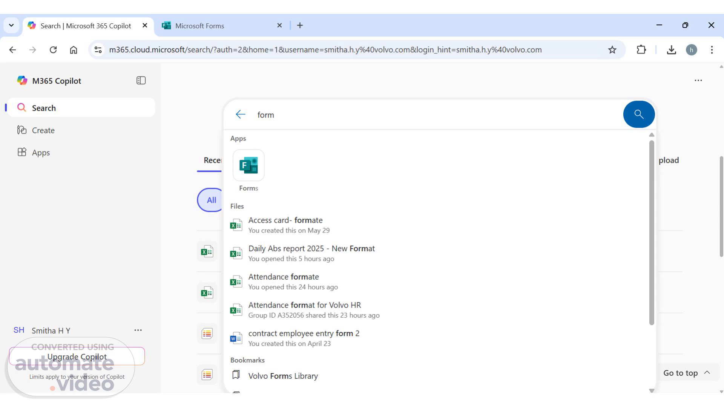The width and height of the screenshot is (724, 407).
Task: Click the first list file icon in recent list
Action: [x=207, y=334]
